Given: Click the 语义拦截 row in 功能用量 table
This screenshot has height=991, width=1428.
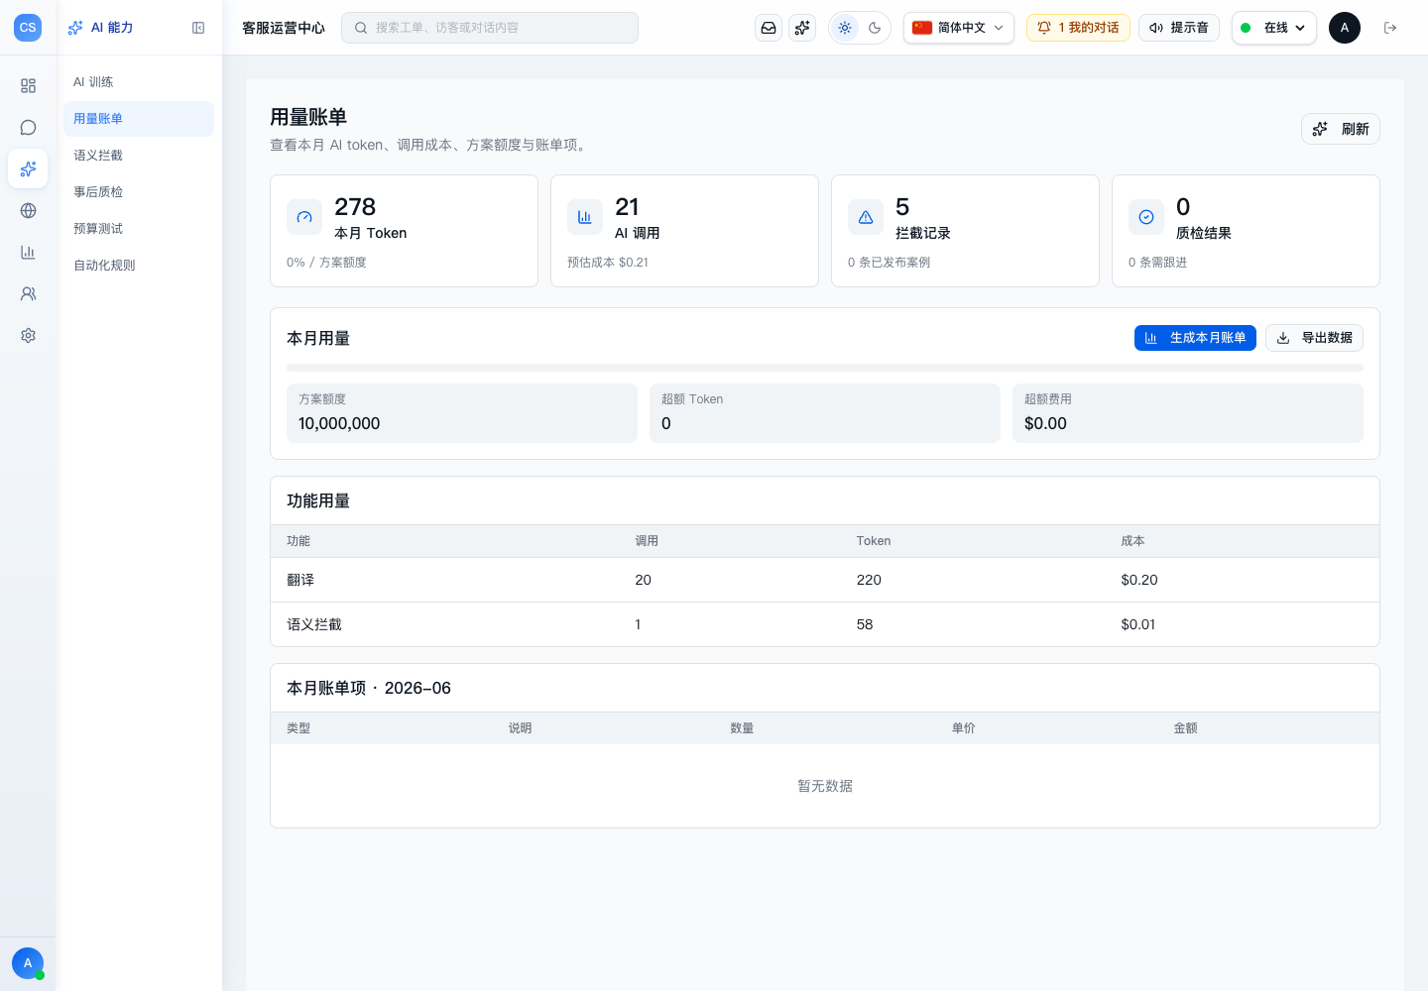Looking at the screenshot, I should pyautogui.click(x=825, y=624).
